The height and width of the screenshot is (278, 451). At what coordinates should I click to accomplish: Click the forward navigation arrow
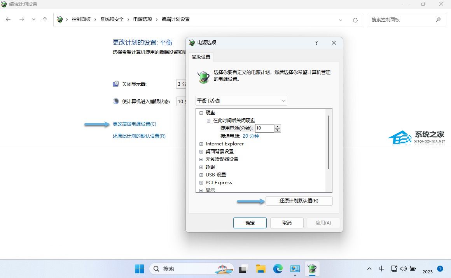[x=21, y=19]
